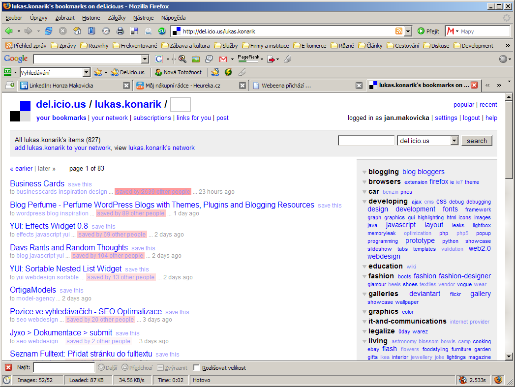Switch to Můj nákupní rádce - Heureka.cz tab
Screen dimensions: 515x387
(191, 86)
